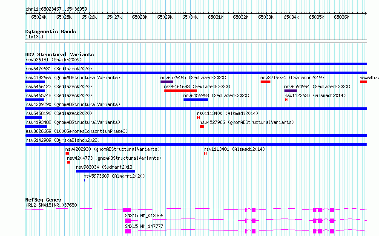Viewport: 379px width, 236px height.
Task: Click the purple bar under nsv6576465
Action: click(x=167, y=82)
